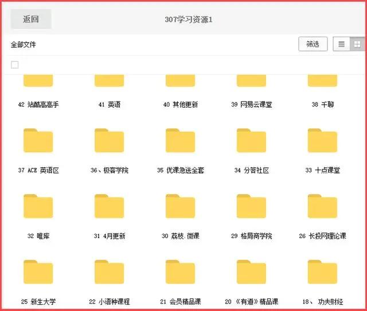This screenshot has width=367, height=311.
Task: Switch to grid view icon
Action: (356, 44)
